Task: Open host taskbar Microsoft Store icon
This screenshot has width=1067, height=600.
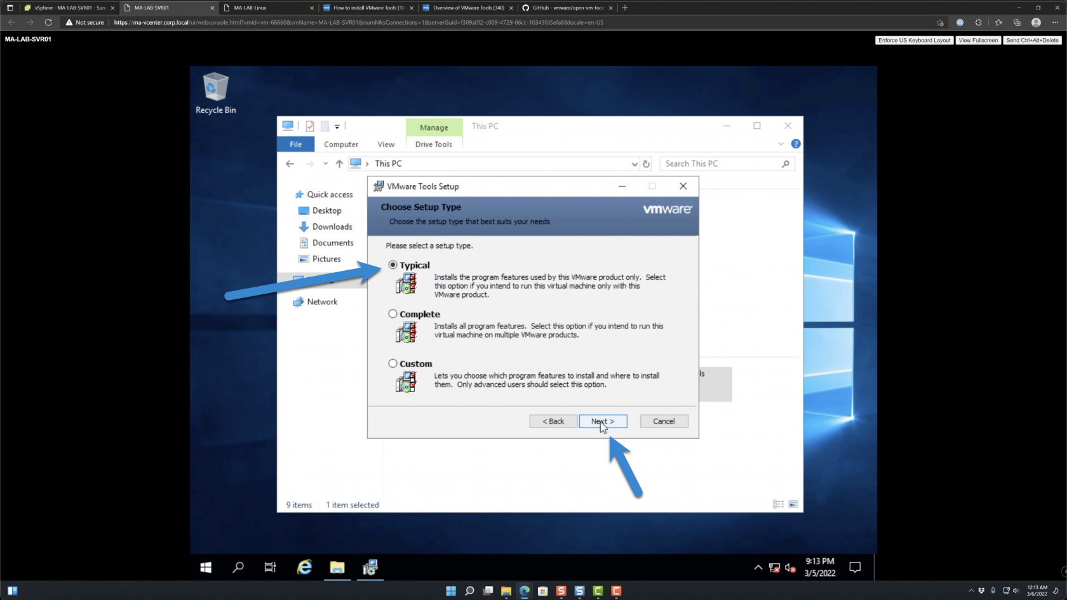Action: pyautogui.click(x=542, y=591)
